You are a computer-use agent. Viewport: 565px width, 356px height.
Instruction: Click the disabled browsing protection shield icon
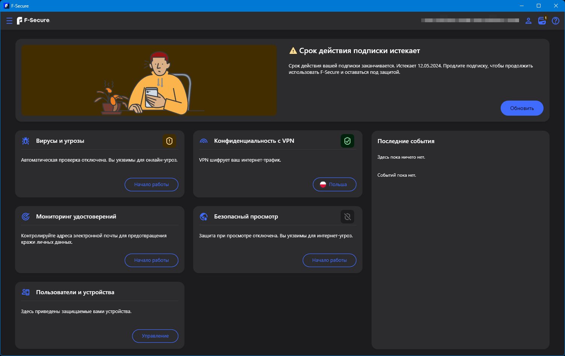click(347, 217)
